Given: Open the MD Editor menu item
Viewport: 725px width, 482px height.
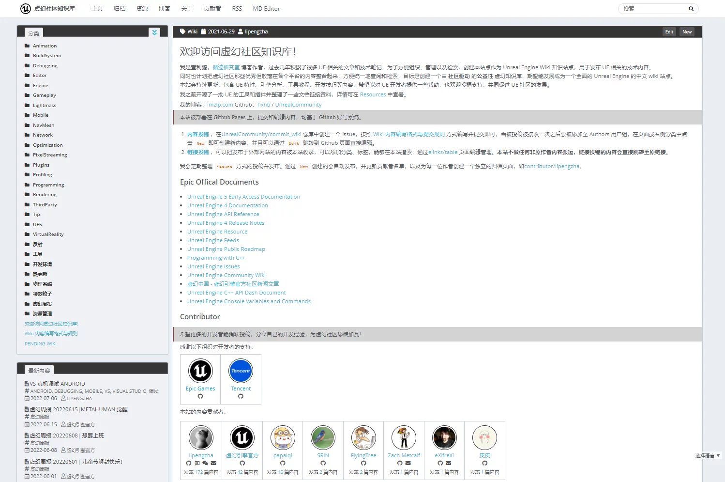Looking at the screenshot, I should pos(266,9).
